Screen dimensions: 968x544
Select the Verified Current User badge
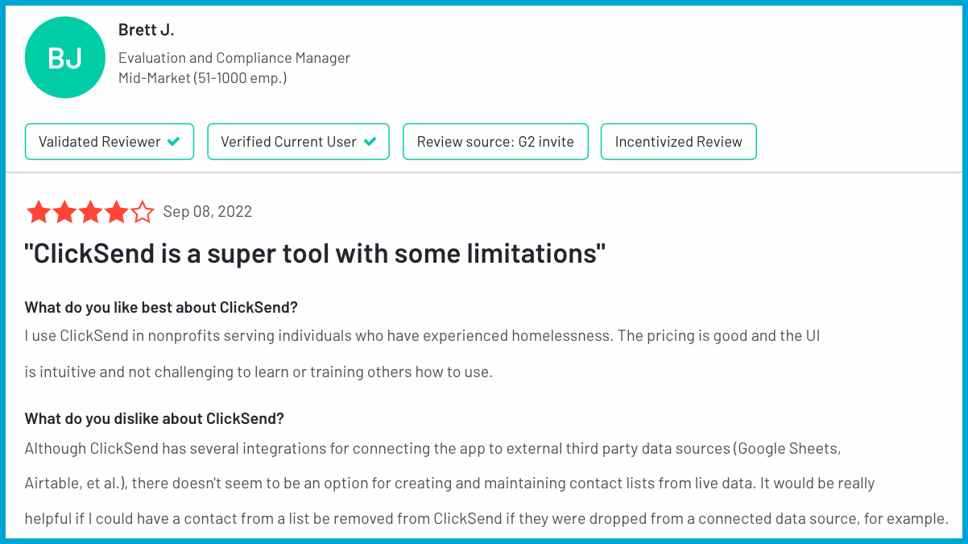coord(299,142)
